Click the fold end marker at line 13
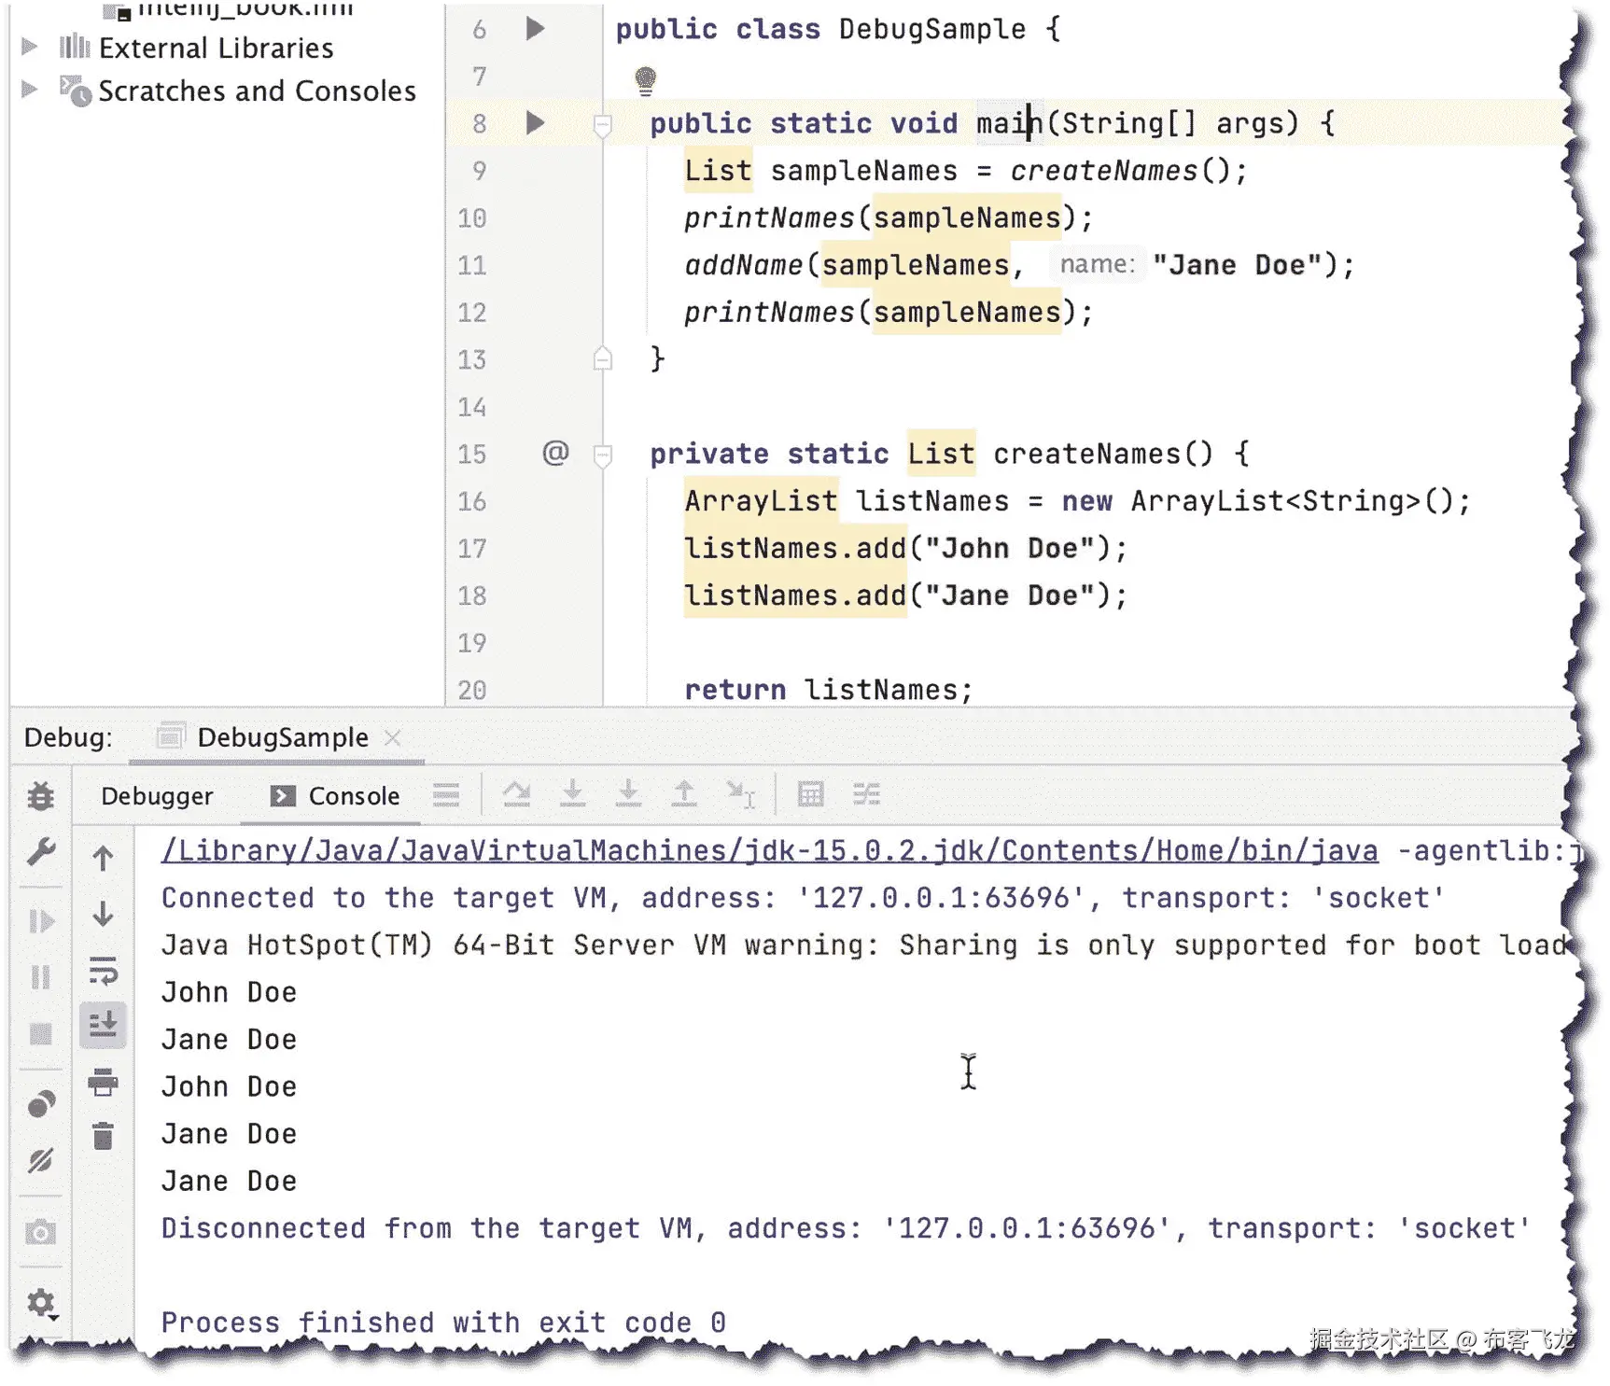1610x1386 pixels. (603, 357)
